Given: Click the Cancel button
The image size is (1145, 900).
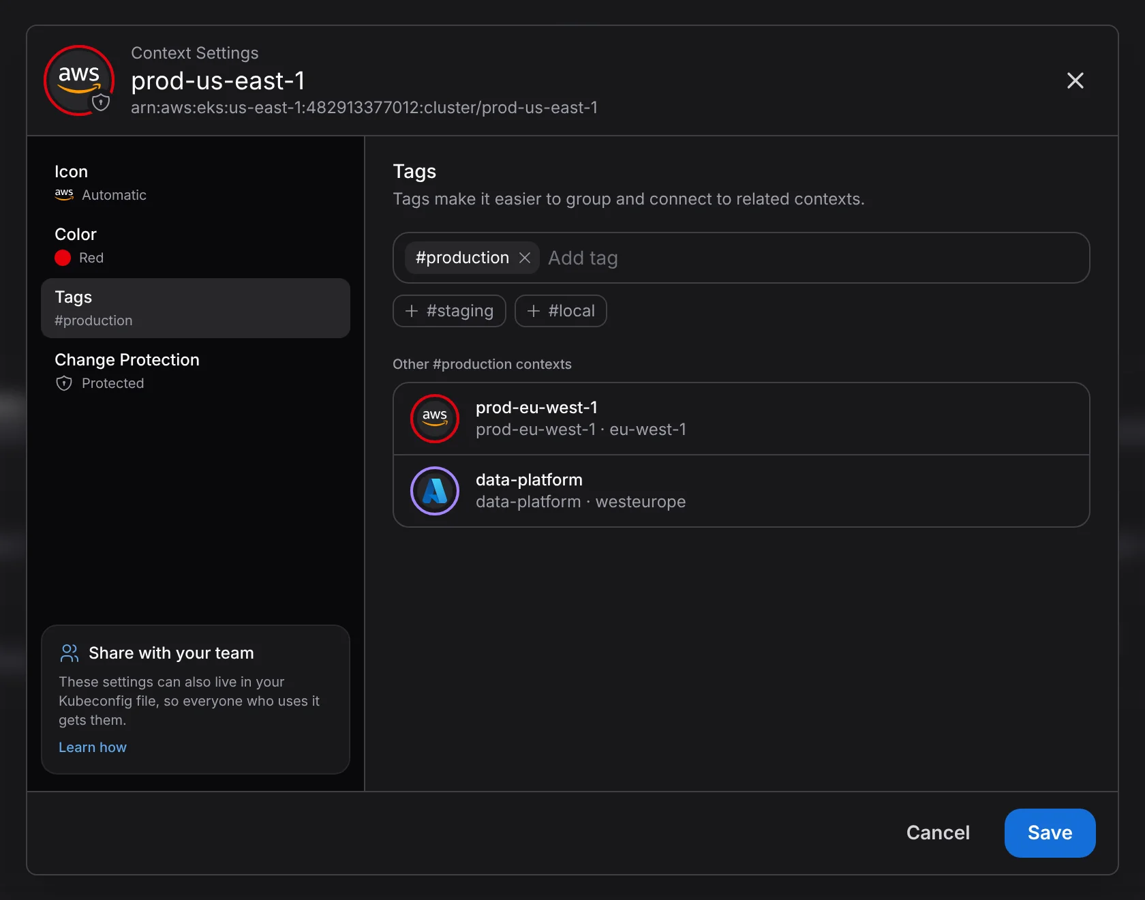Looking at the screenshot, I should [x=938, y=832].
